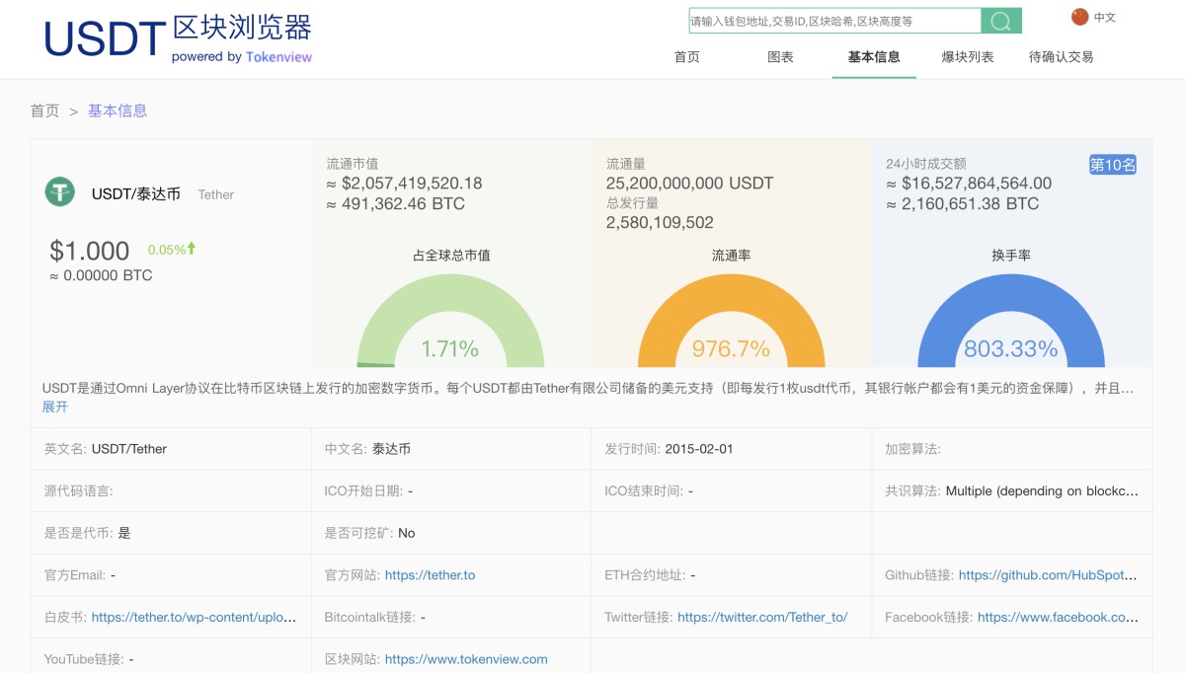Click the ≈ $16,527,864,564.00 volume value

click(x=969, y=184)
